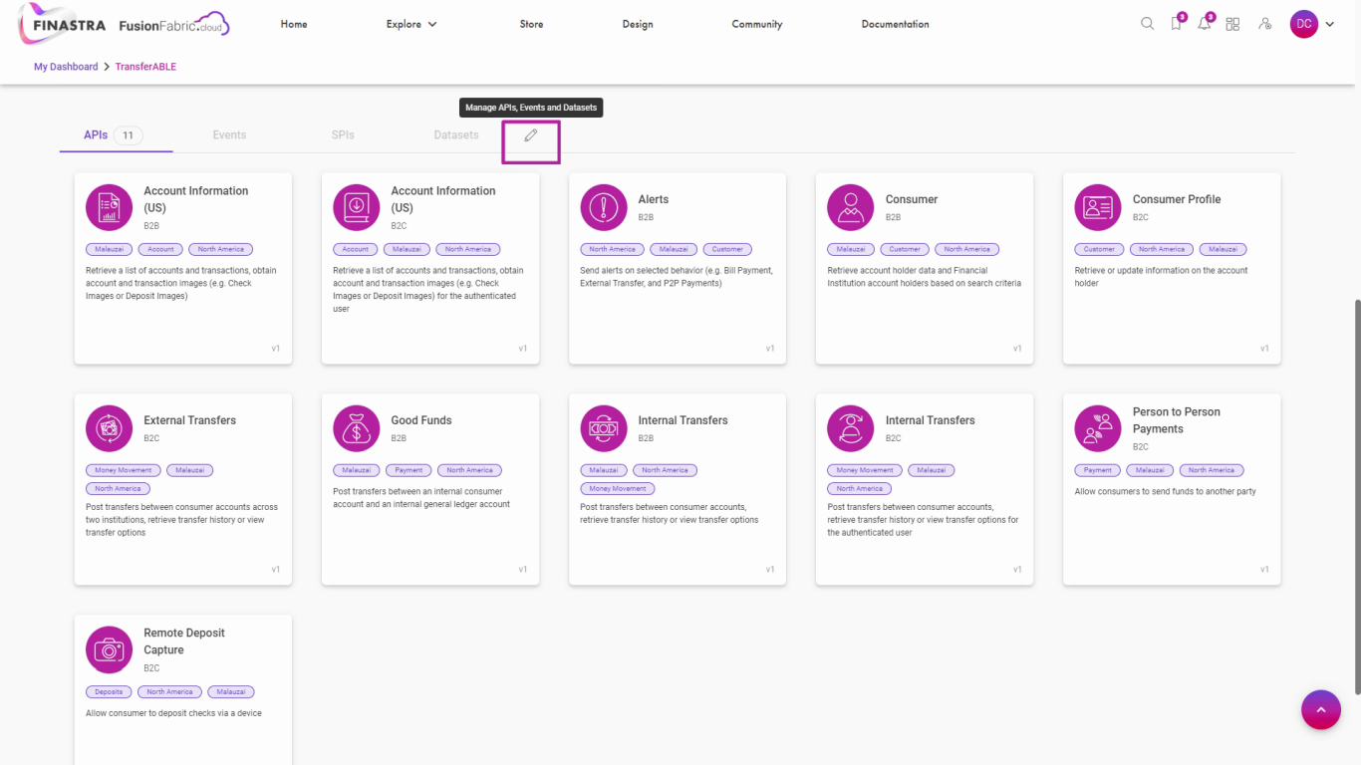Click the Malauzai tag on Consumer card
The width and height of the screenshot is (1361, 765).
851,249
